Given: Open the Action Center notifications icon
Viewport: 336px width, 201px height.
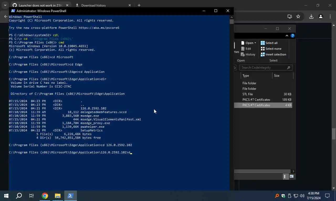Looking at the screenshot, I should [327, 196].
